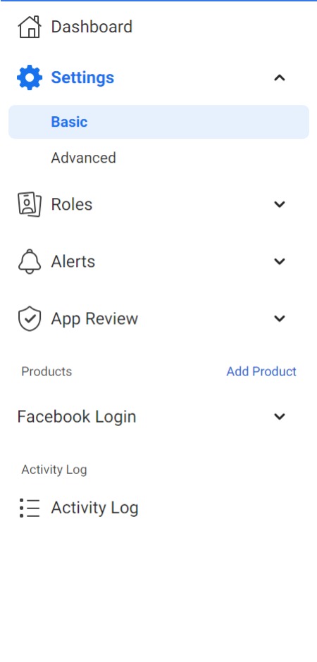The height and width of the screenshot is (662, 317).
Task: Click the Facebook Login product label
Action: [77, 417]
